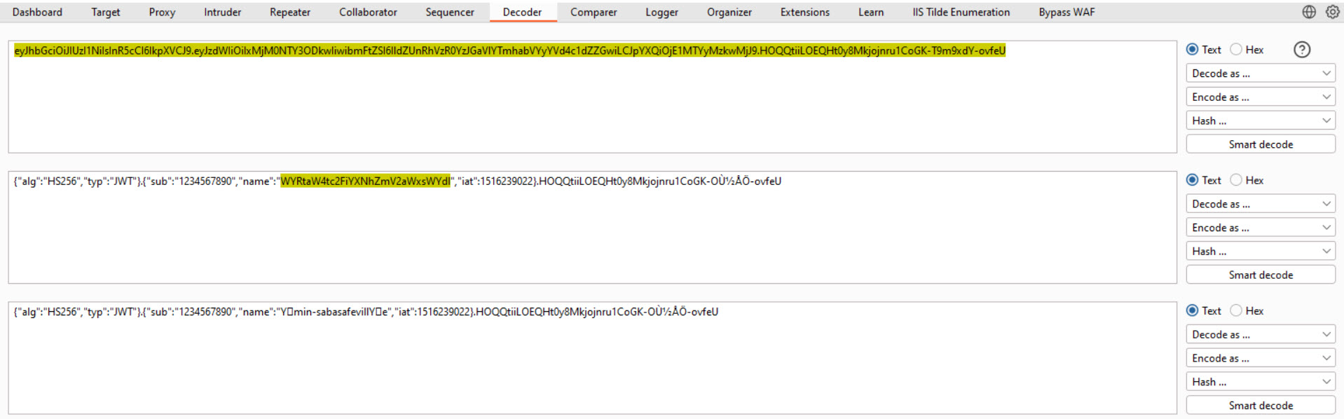Switch to the Extensions tab
The image size is (1344, 419).
pos(805,12)
